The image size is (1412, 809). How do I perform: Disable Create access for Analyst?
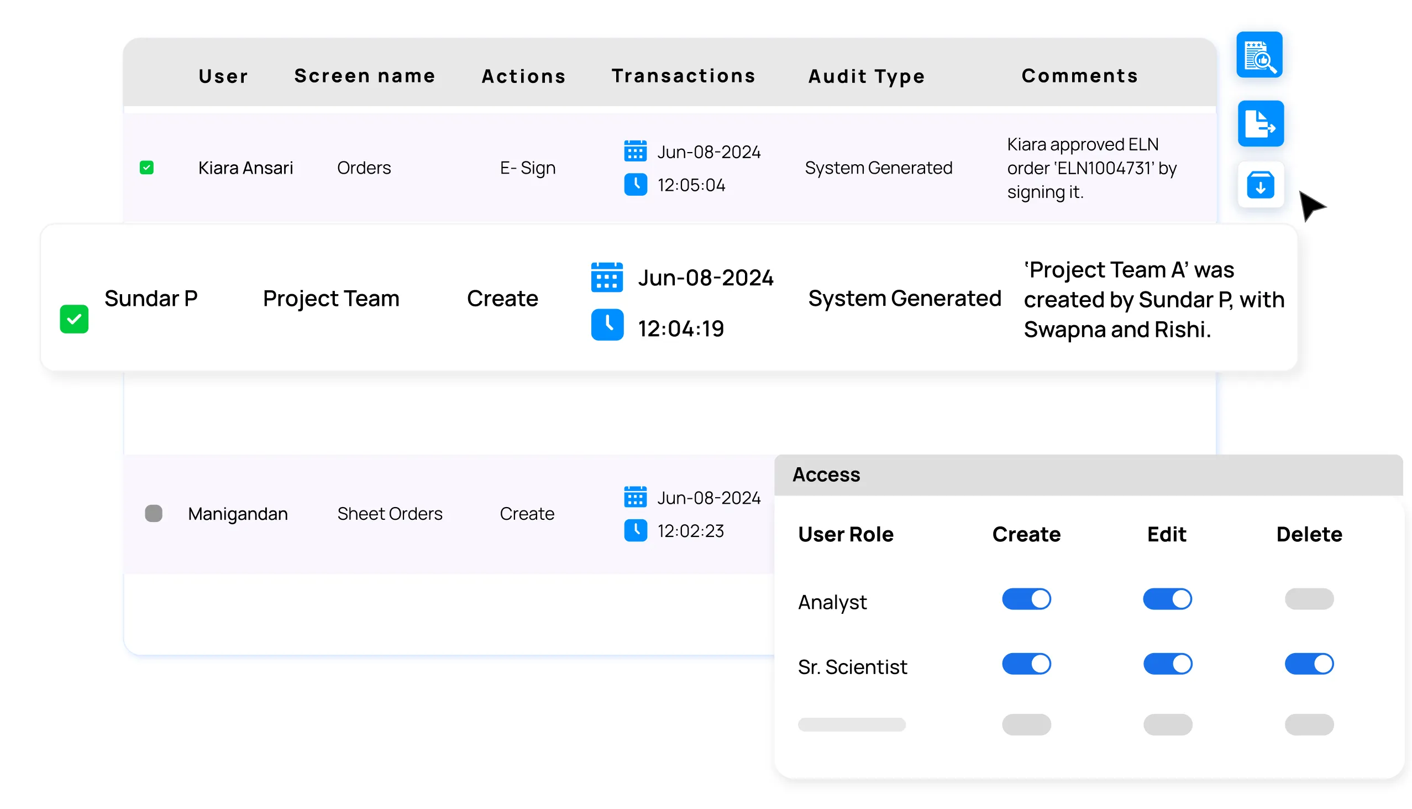click(x=1026, y=599)
